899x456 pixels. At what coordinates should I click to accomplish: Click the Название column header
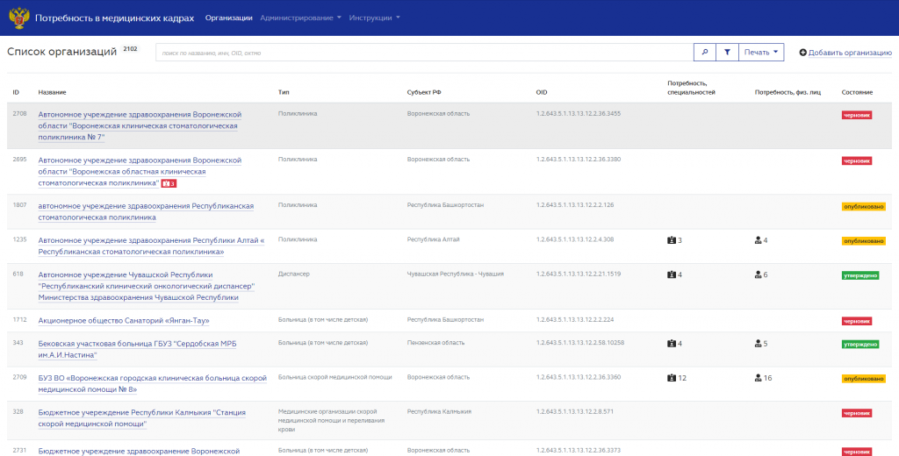point(52,92)
